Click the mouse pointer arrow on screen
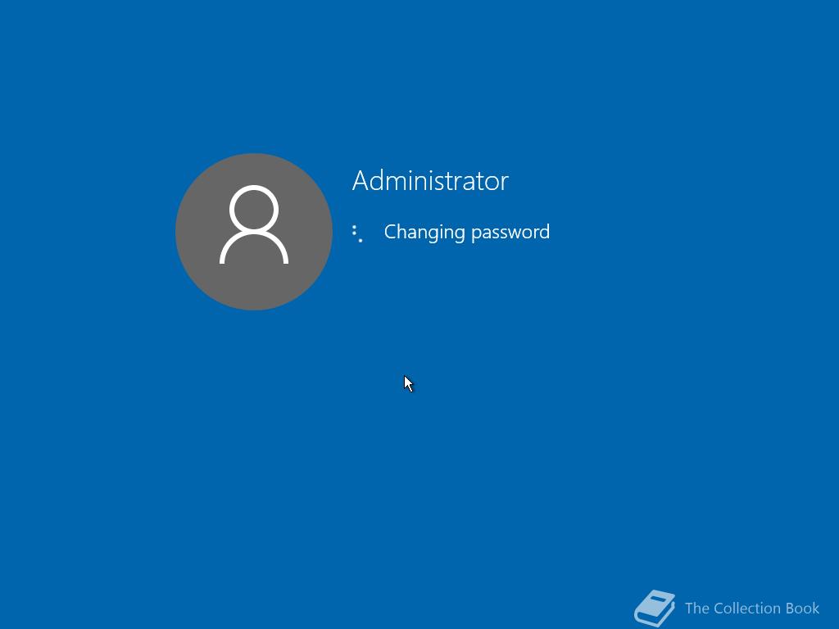839x629 pixels. [x=408, y=383]
